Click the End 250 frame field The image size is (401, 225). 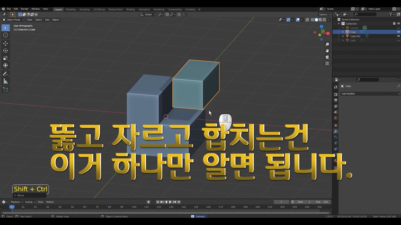322,202
